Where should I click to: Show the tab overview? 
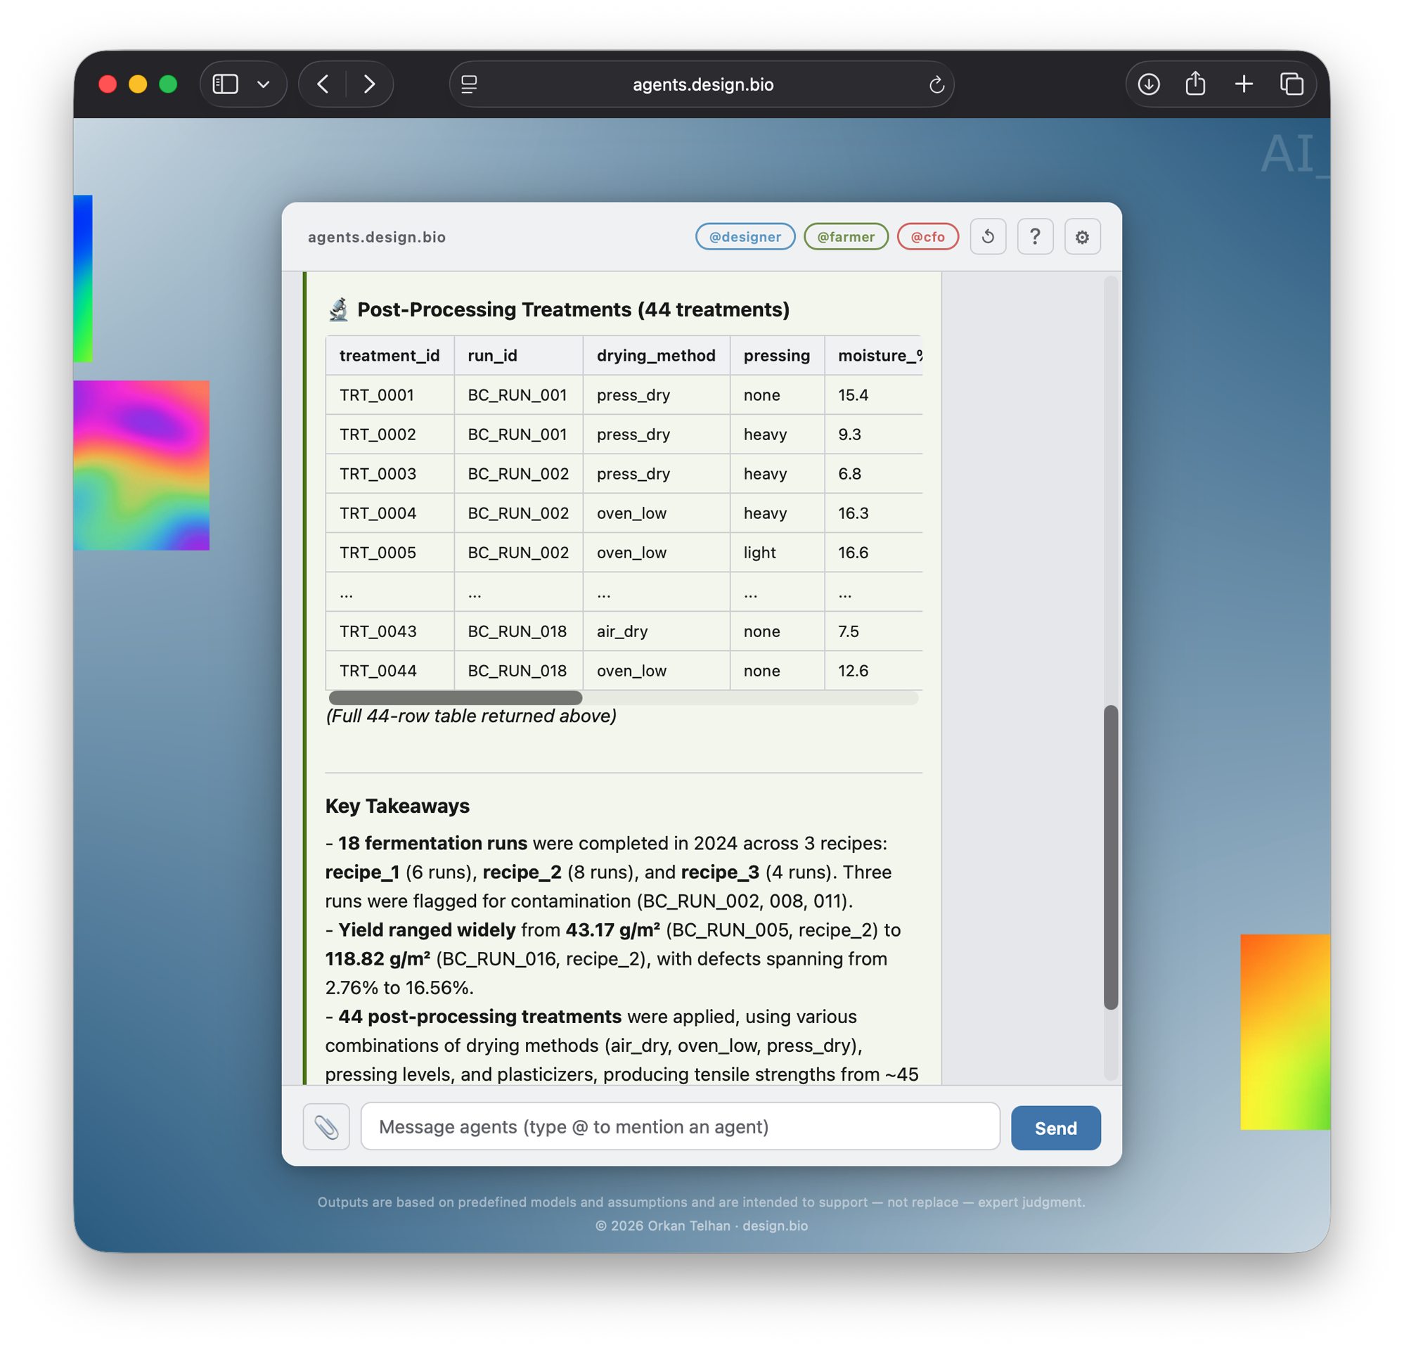1292,84
